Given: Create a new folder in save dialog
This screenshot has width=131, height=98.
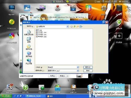Looking at the screenshot, I should (x=78, y=26).
